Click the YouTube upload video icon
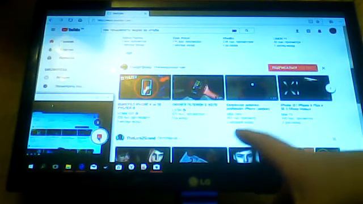The image size is (363, 204). (x=297, y=31)
